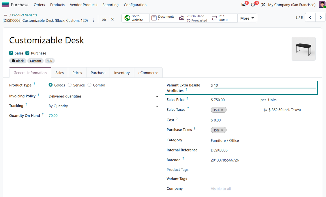Open the Invoicing Policy dropdown
Image resolution: width=326 pixels, height=197 pixels.
(103, 96)
